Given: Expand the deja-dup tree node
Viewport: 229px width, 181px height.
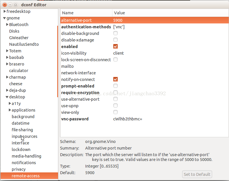Looking at the screenshot, I should point(7,90).
